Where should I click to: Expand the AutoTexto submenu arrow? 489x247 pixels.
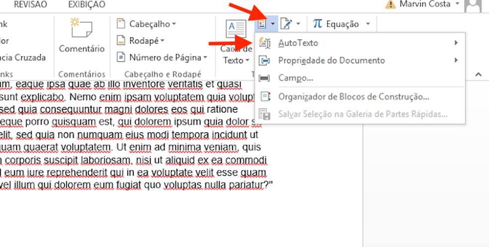pos(456,43)
